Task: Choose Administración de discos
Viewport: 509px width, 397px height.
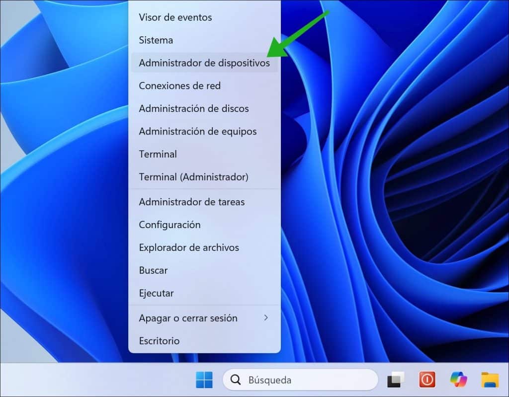Action: [204, 108]
